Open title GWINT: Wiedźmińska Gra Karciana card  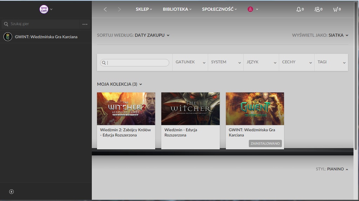(x=252, y=132)
